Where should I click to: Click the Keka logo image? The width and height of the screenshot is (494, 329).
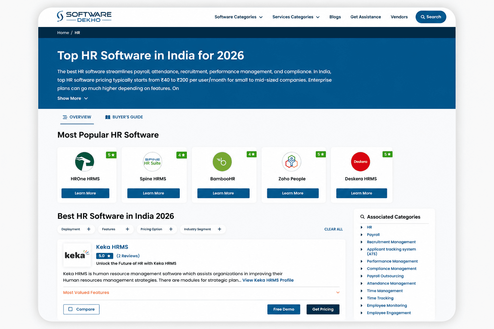77,255
